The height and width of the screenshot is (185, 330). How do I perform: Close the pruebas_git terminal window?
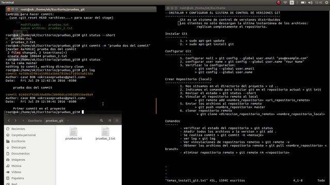(x=8, y=9)
